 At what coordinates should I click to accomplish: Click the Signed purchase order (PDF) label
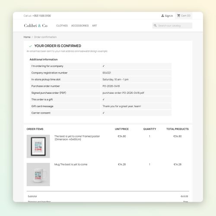[x=49, y=93]
